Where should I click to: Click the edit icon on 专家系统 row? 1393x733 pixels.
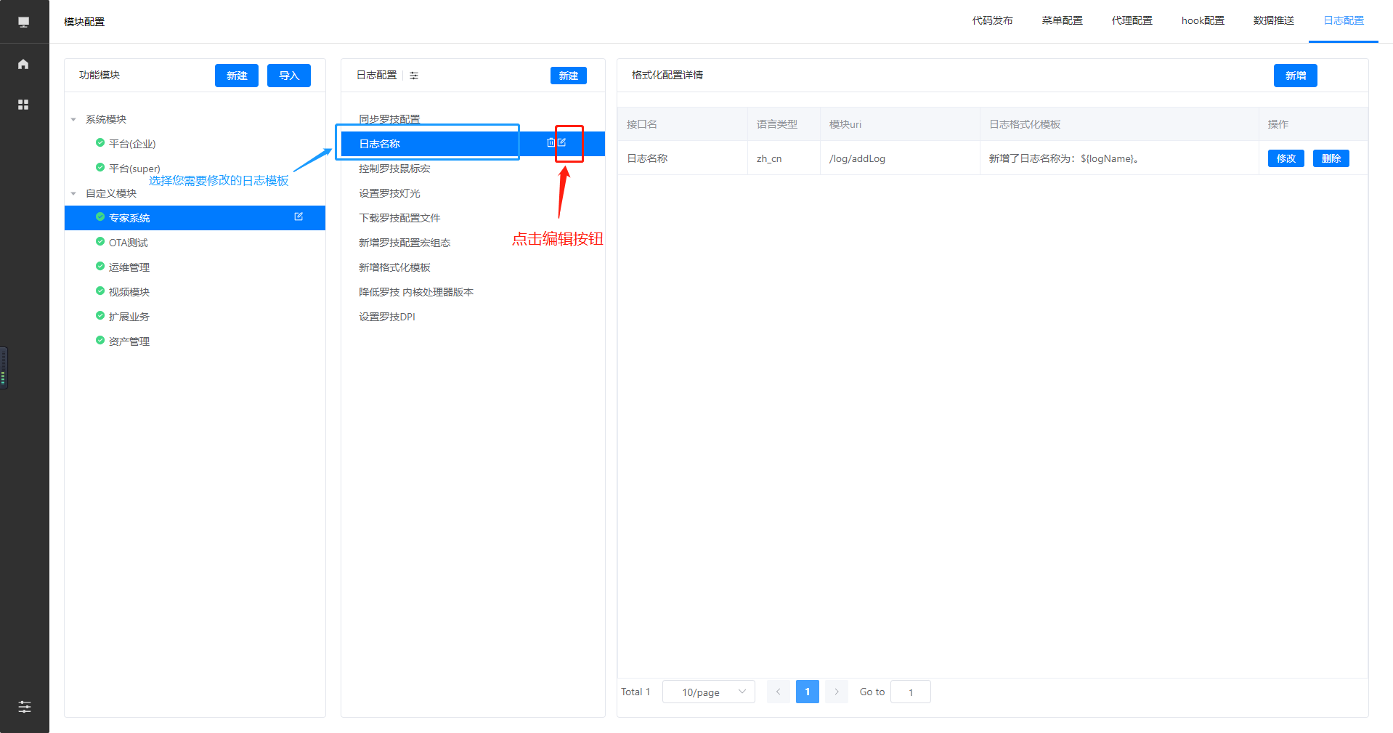[x=298, y=216]
